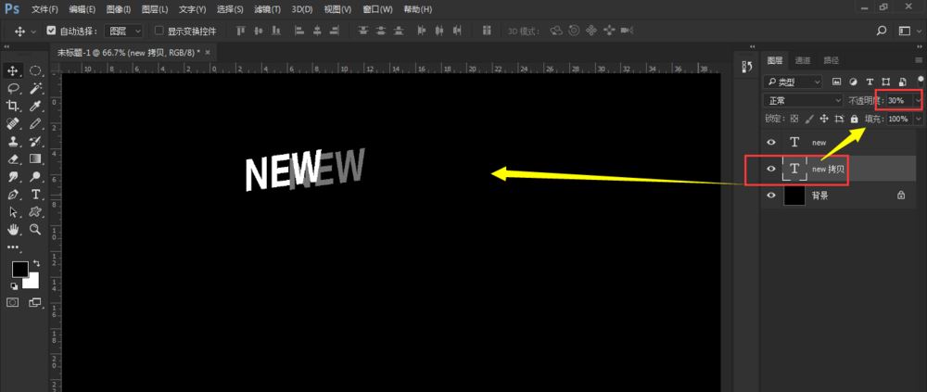Hide the 'new' text layer
Viewport: 927px width, 392px height.
[770, 143]
